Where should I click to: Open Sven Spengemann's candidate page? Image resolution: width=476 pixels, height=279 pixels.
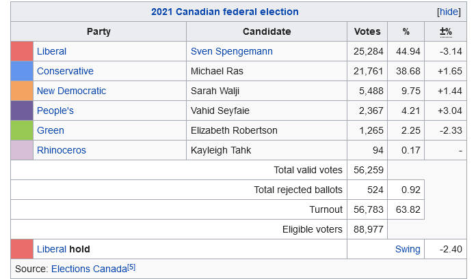231,51
